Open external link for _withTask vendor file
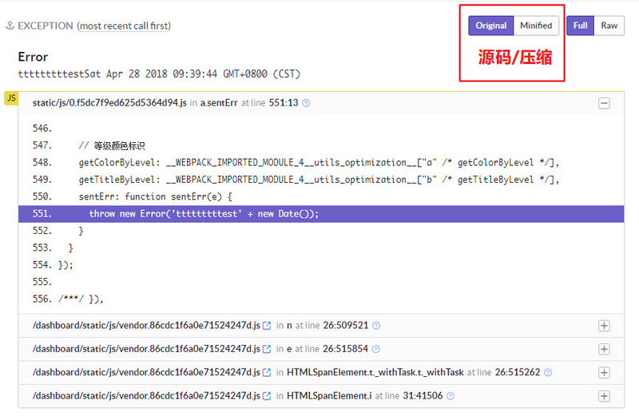The image size is (639, 416). (267, 372)
